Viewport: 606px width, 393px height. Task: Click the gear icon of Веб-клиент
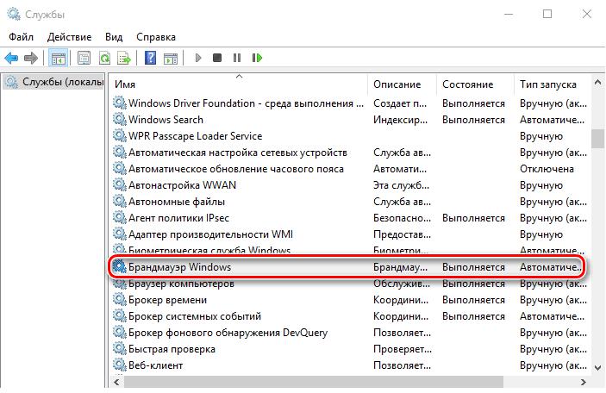tap(120, 365)
